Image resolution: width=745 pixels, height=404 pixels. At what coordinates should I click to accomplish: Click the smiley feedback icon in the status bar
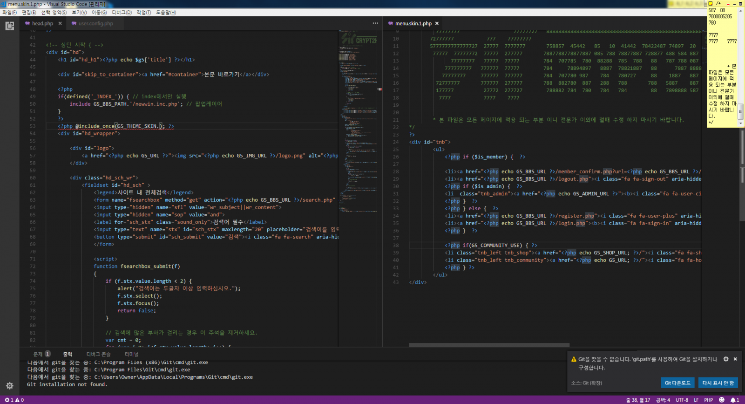pos(722,400)
